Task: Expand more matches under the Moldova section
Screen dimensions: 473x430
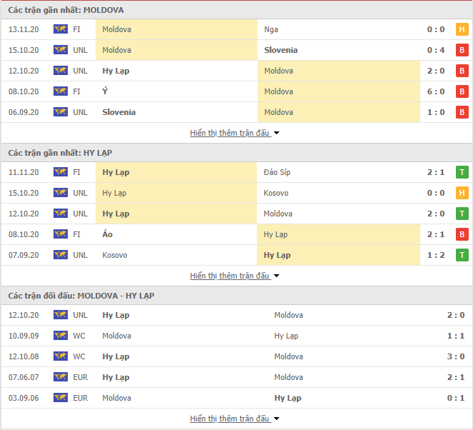Action: (x=235, y=133)
